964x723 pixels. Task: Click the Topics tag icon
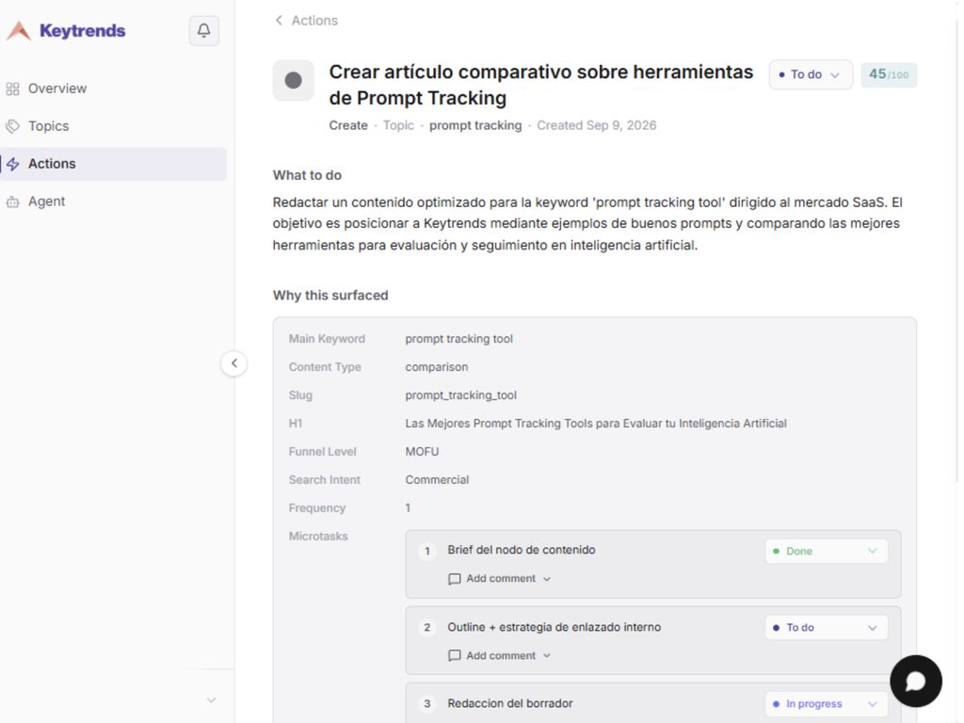(12, 126)
